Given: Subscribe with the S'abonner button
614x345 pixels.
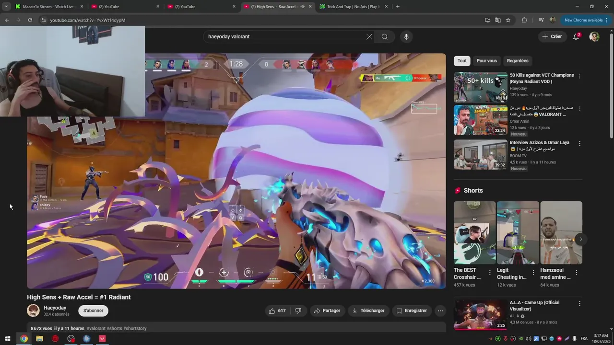Looking at the screenshot, I should [94, 310].
